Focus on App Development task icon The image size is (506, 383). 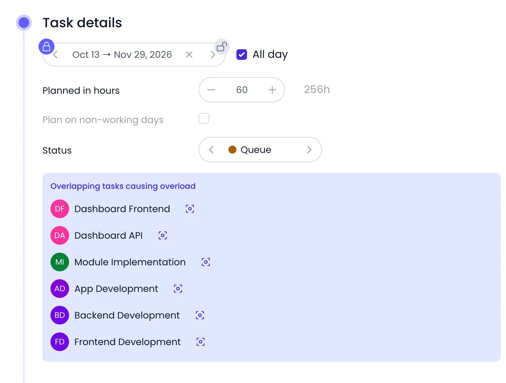178,289
